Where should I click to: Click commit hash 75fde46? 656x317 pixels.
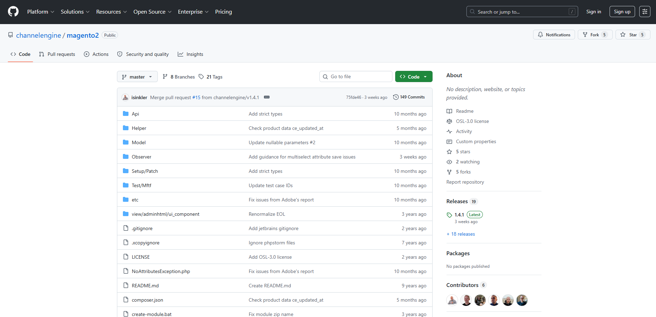[x=354, y=97]
